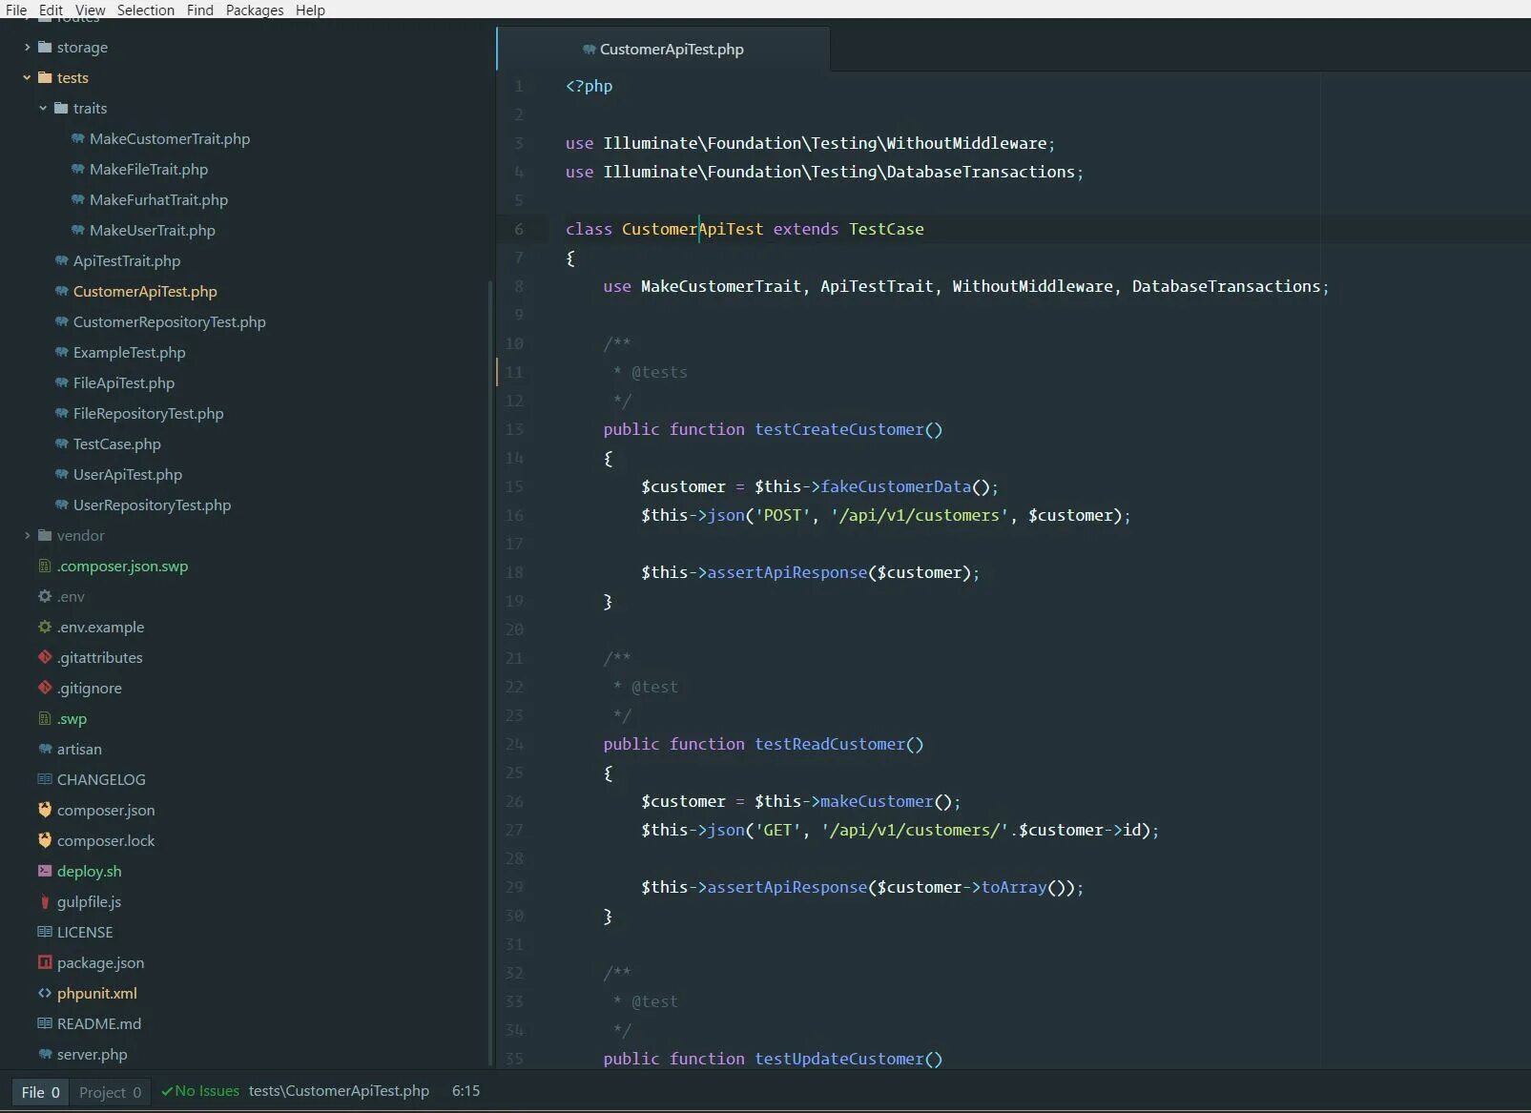Click PHP icon beside ApiTestTrait.php

tap(62, 260)
